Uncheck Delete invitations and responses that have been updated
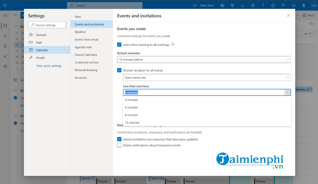 (119, 139)
